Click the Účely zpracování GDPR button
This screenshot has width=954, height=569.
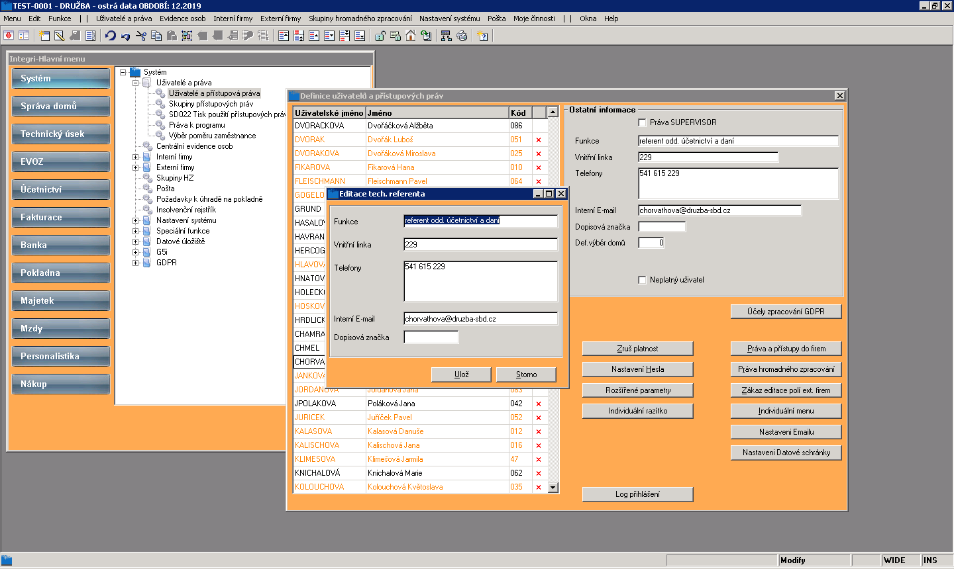[786, 312]
